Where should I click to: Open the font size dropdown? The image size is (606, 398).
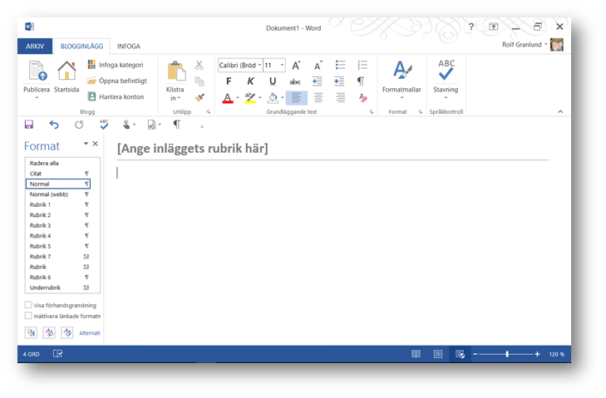coord(282,65)
